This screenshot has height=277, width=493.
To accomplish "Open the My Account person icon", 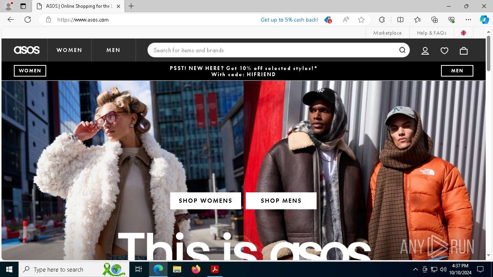I will click(x=425, y=50).
